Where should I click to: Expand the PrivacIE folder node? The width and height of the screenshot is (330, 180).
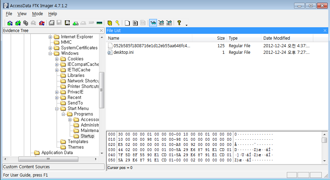pos(57,92)
